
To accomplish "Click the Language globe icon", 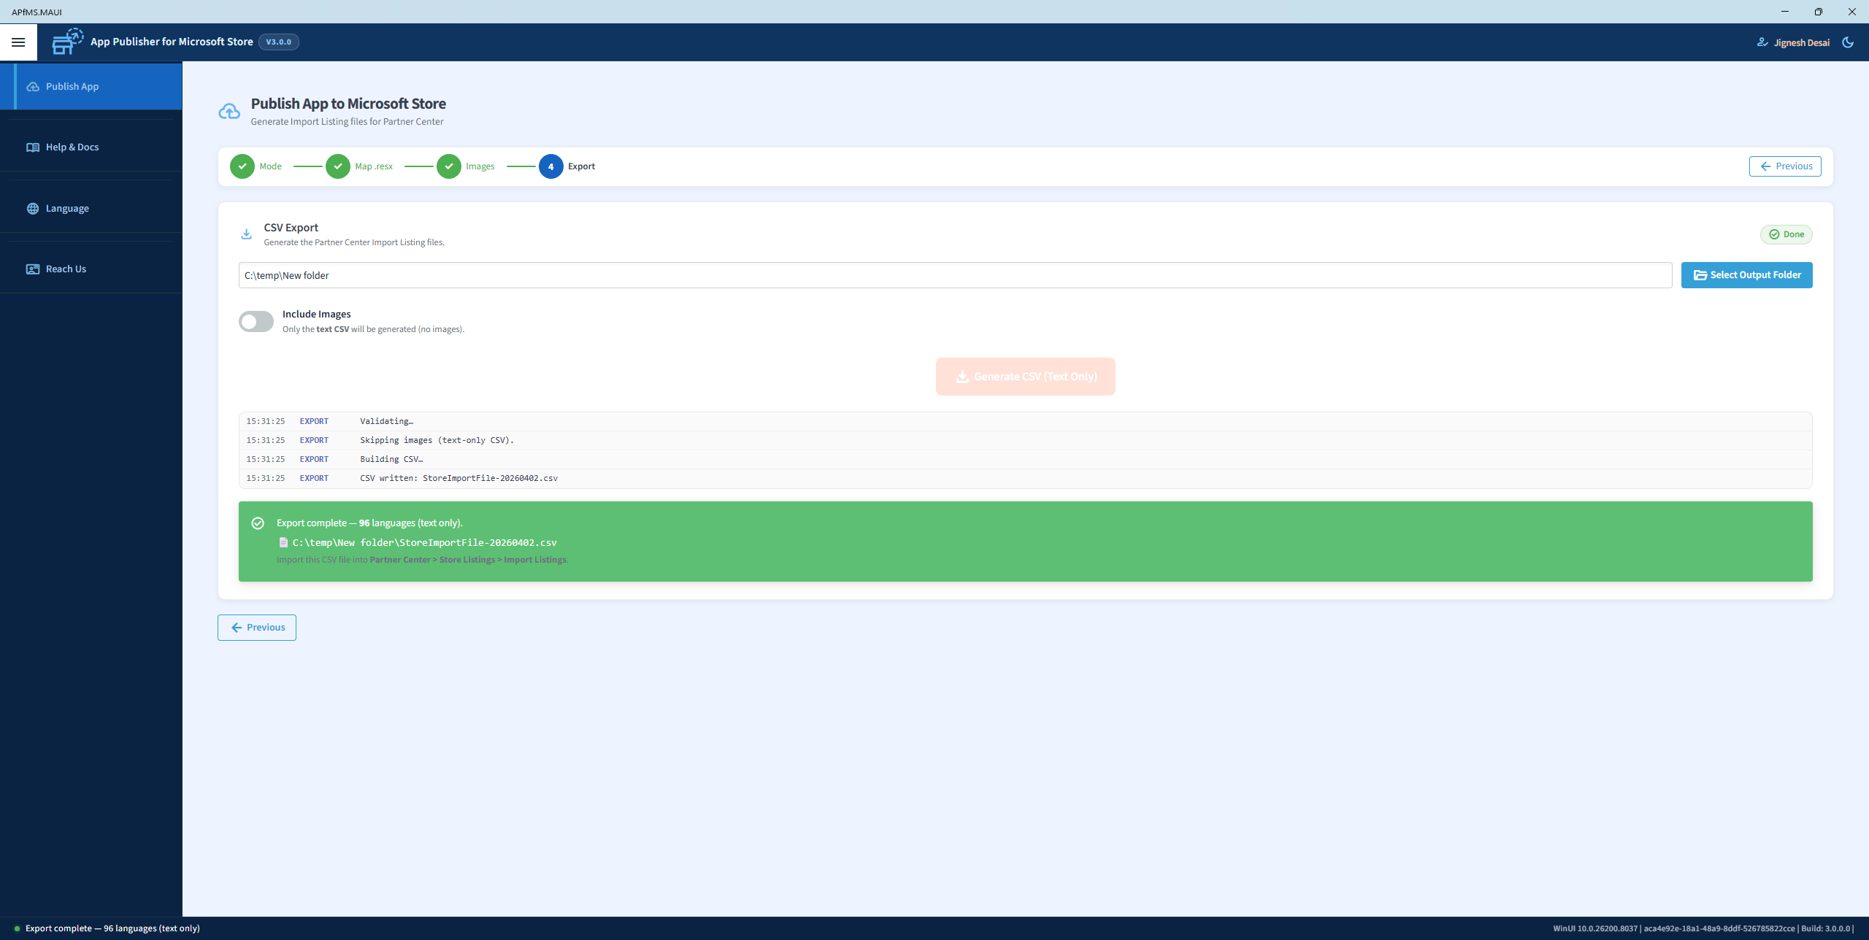I will [x=33, y=208].
